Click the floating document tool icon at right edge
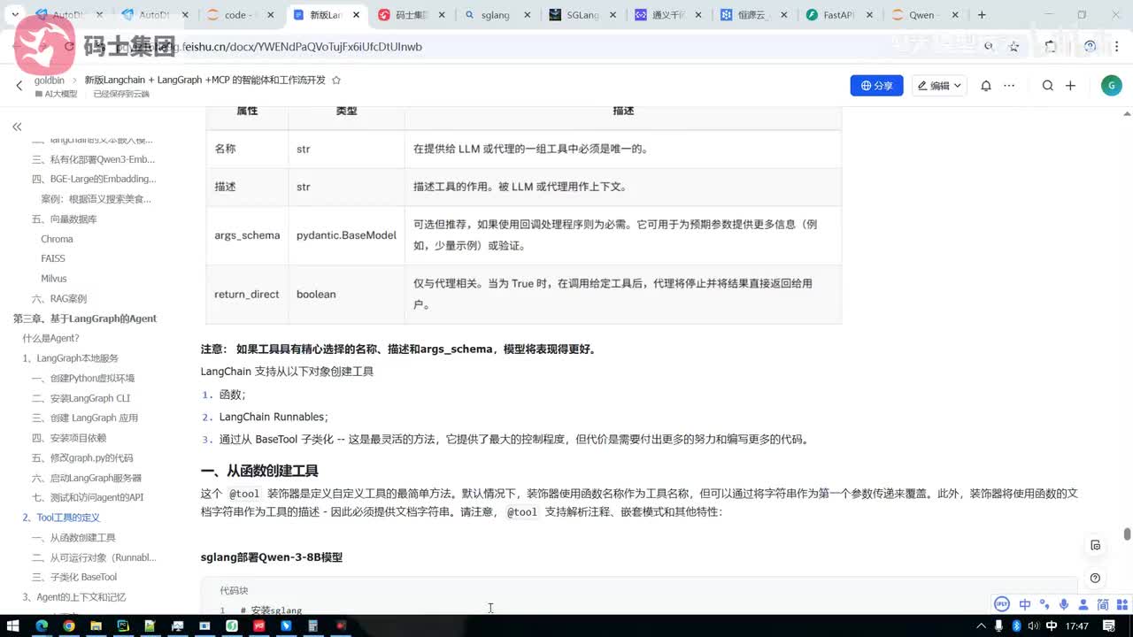Viewport: 1133px width, 637px height. coord(1096,545)
